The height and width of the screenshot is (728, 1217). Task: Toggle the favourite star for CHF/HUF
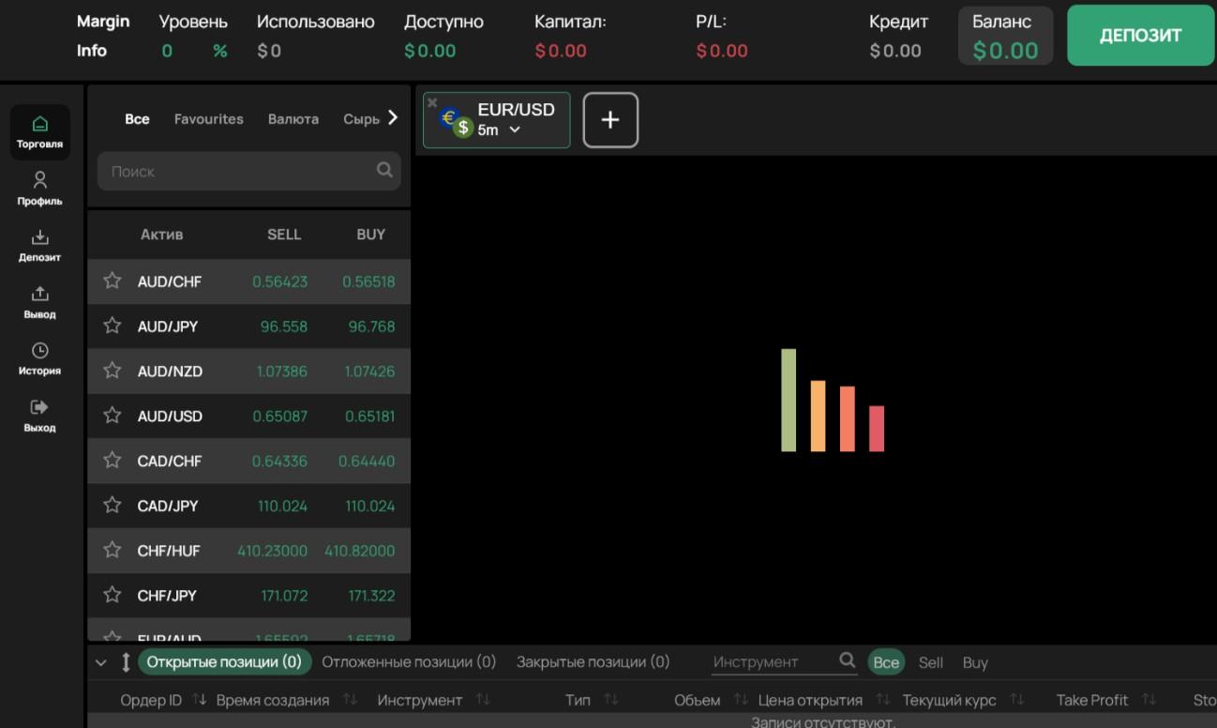pos(113,550)
